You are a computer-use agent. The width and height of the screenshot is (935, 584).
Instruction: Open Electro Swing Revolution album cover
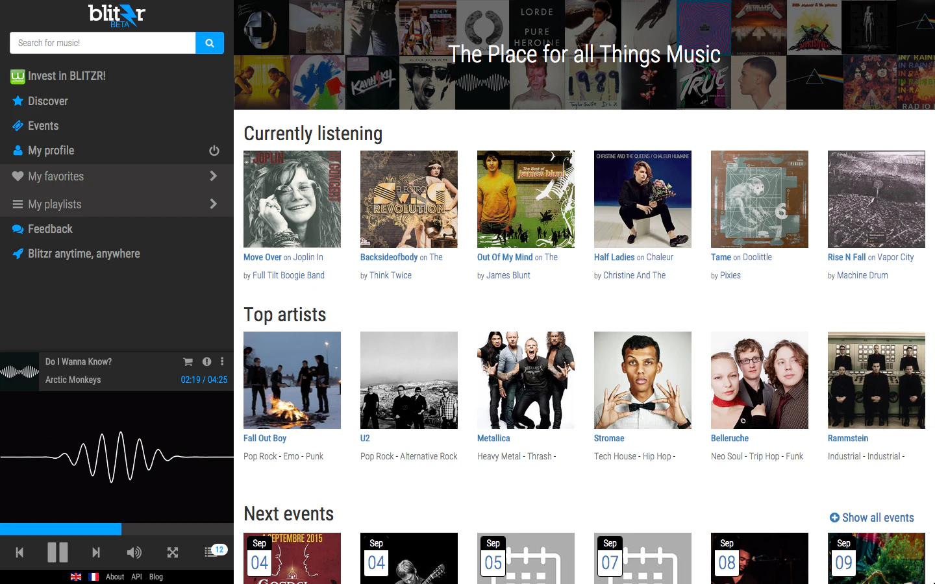point(409,199)
